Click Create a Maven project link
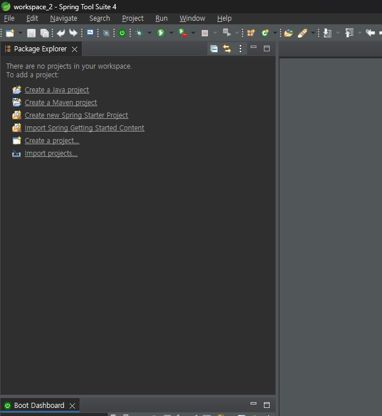Viewport: 382px width, 416px height. point(61,103)
